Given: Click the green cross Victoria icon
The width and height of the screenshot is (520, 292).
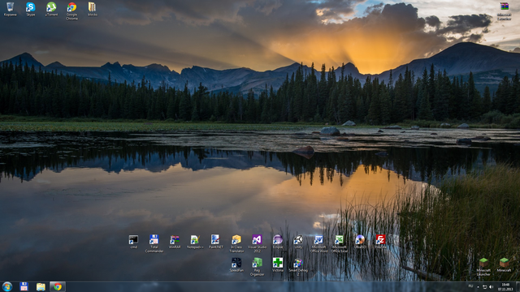Looking at the screenshot, I should (x=278, y=265).
